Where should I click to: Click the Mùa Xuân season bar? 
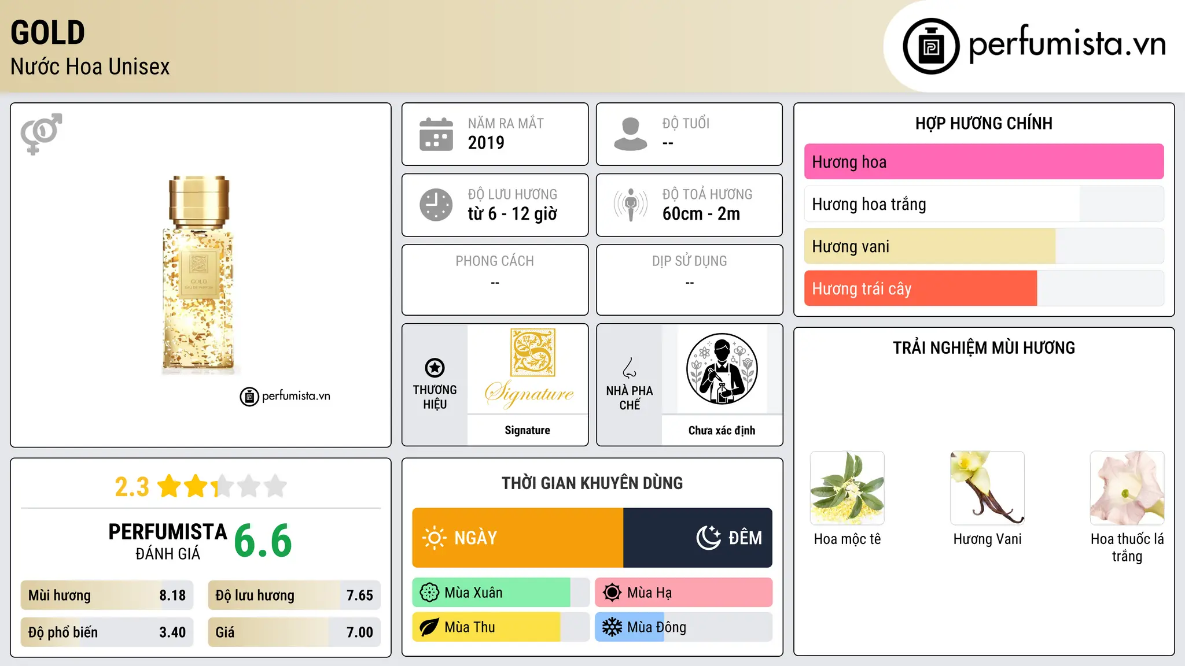(x=501, y=593)
